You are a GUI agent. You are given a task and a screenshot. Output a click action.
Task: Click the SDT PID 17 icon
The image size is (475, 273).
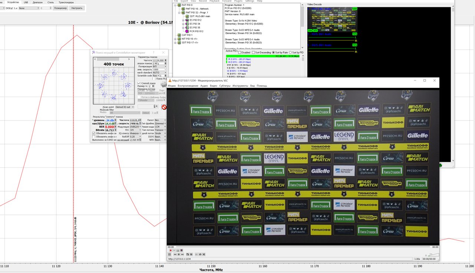[x=179, y=43]
